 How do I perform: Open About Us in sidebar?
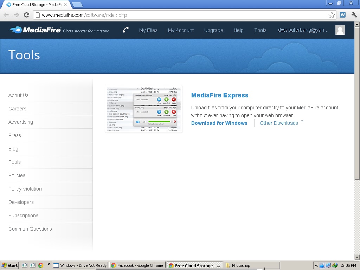tap(18, 95)
